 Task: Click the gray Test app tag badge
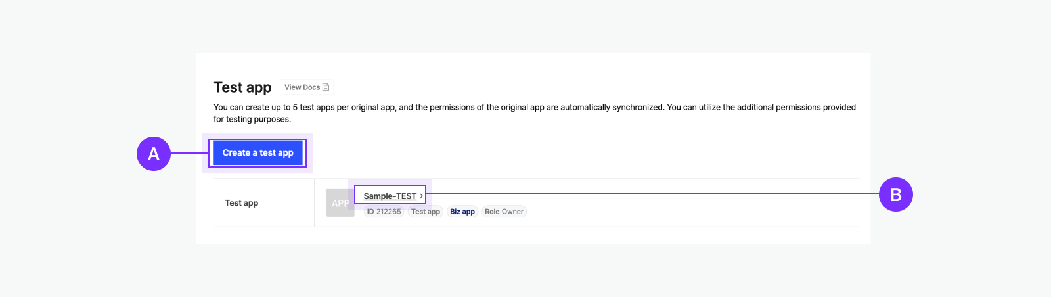pyautogui.click(x=426, y=212)
